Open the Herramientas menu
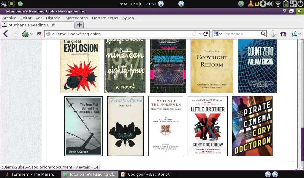This screenshot has height=178, width=304. [105, 18]
